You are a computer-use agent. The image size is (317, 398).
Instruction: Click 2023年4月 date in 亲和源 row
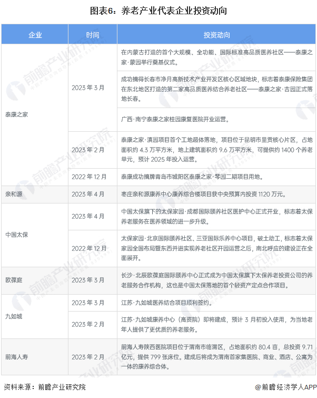(93, 195)
